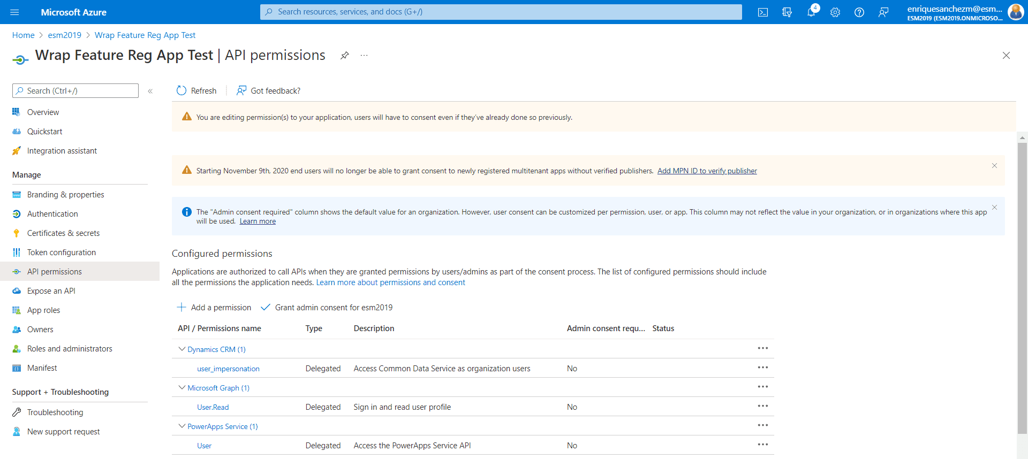Open the user_impersonation permission
Image resolution: width=1028 pixels, height=459 pixels.
click(x=228, y=369)
